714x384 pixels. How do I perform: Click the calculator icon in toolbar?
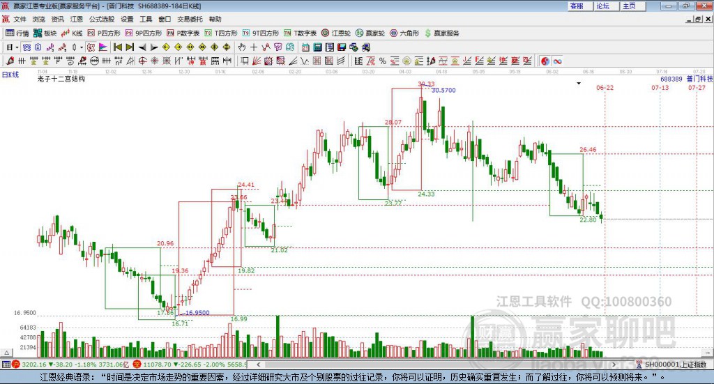click(317, 47)
